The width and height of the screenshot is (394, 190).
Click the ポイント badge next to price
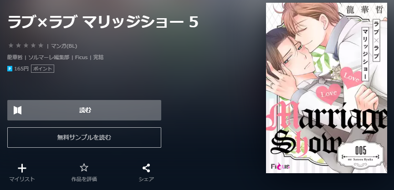pos(42,69)
